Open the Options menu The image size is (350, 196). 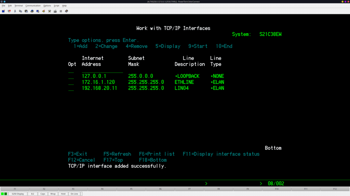(x=47, y=6)
